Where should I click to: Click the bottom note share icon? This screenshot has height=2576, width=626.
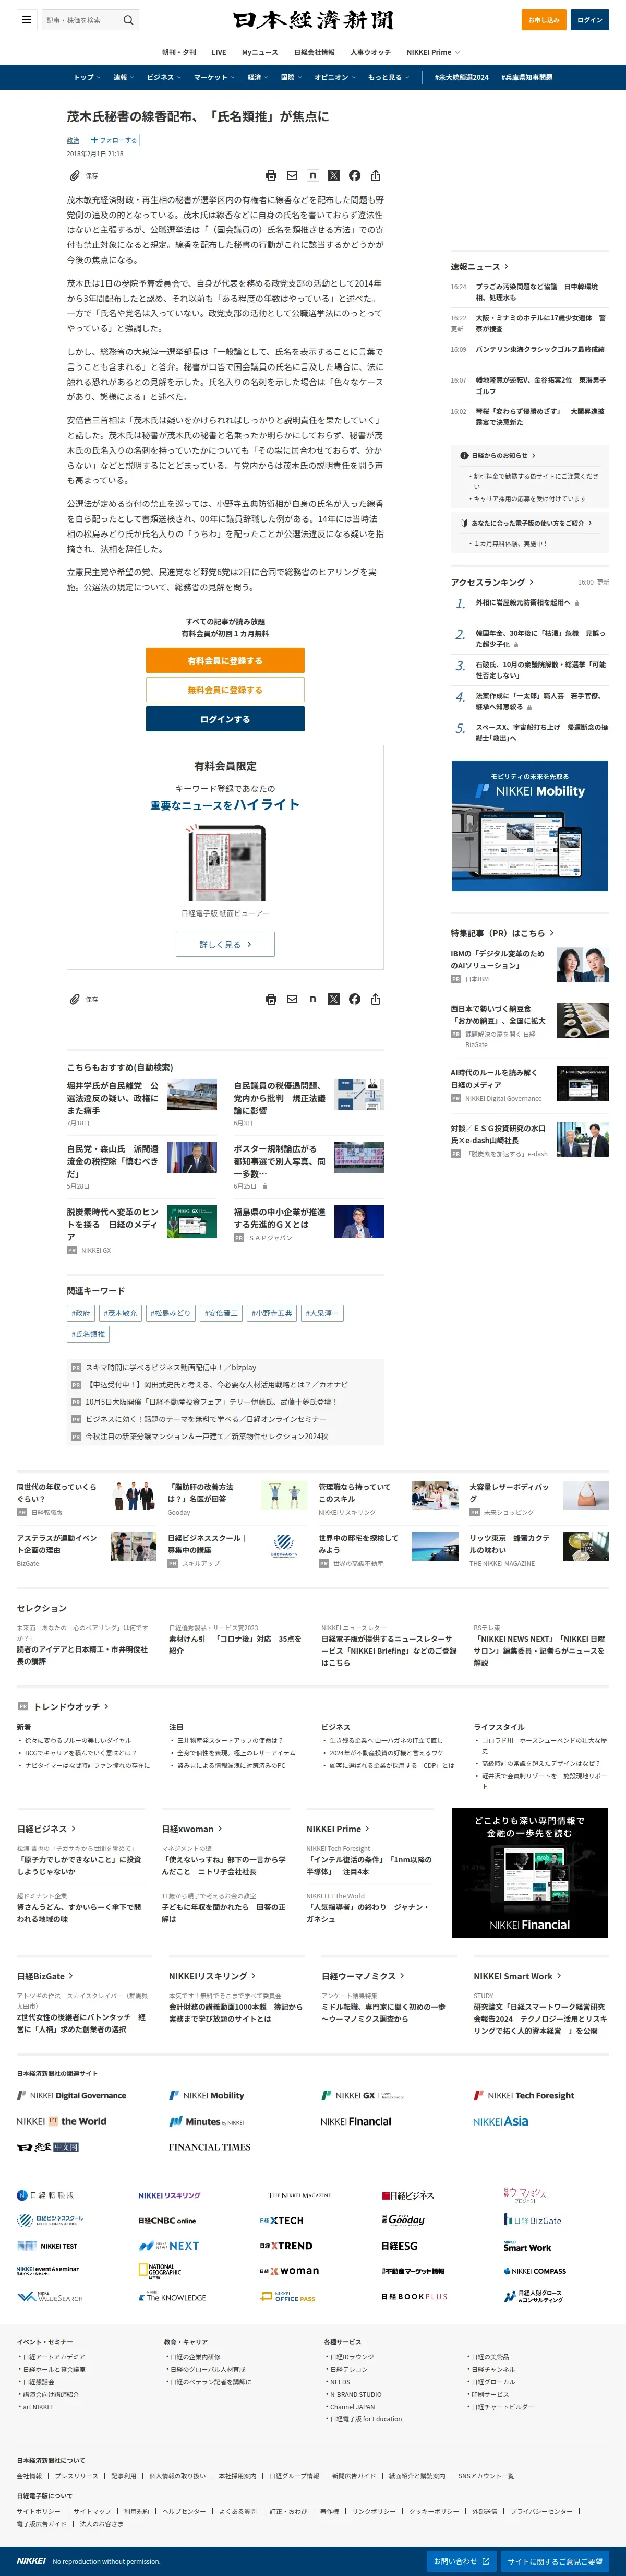point(313,999)
